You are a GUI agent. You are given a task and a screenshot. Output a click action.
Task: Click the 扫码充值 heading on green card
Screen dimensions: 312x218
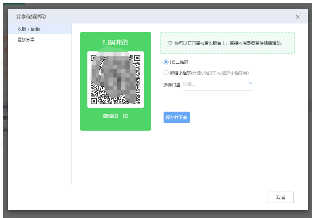[x=115, y=42]
